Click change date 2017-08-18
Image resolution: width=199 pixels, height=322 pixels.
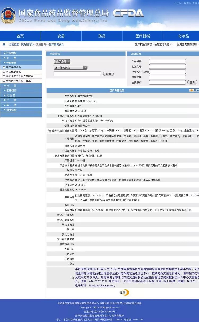(x=81, y=190)
